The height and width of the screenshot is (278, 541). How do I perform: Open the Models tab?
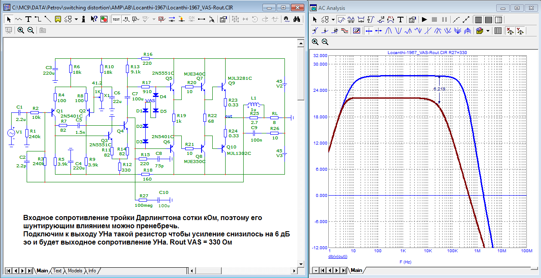[75, 271]
